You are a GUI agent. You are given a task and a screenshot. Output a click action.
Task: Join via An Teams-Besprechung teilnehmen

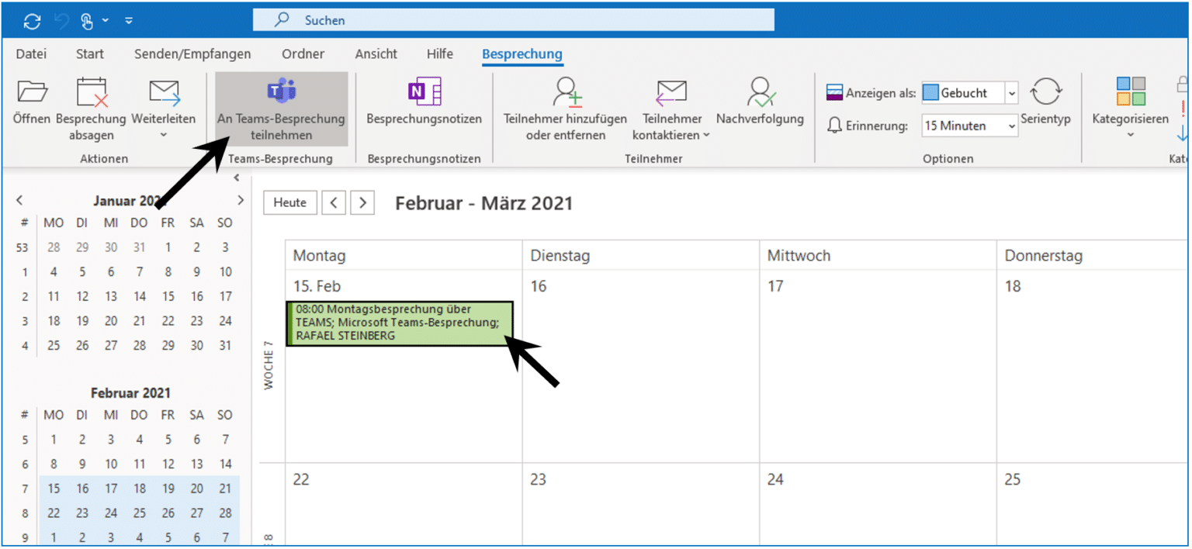coord(280,109)
